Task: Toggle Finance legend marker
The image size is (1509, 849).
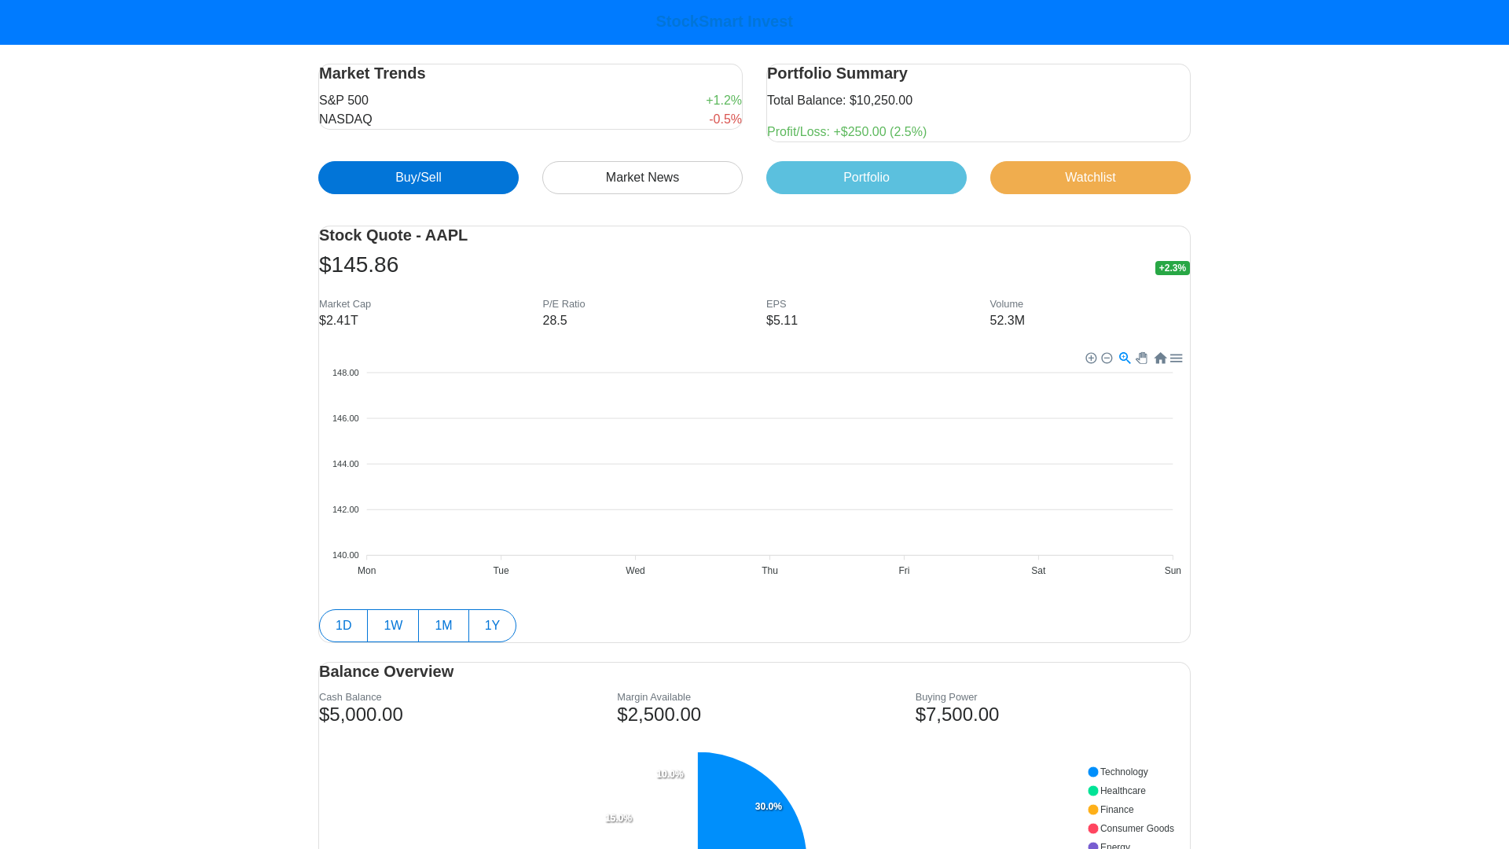Action: 1093,810
